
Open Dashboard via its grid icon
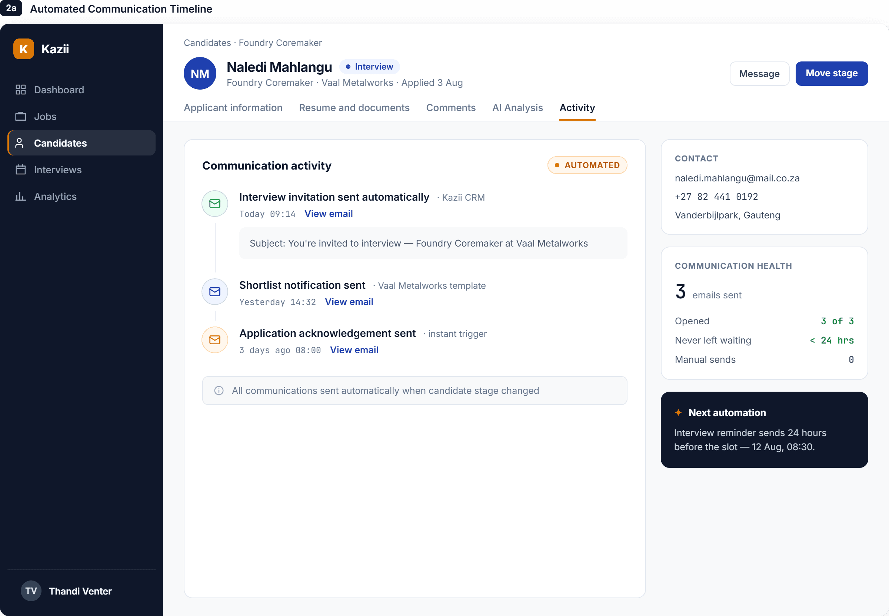point(20,90)
